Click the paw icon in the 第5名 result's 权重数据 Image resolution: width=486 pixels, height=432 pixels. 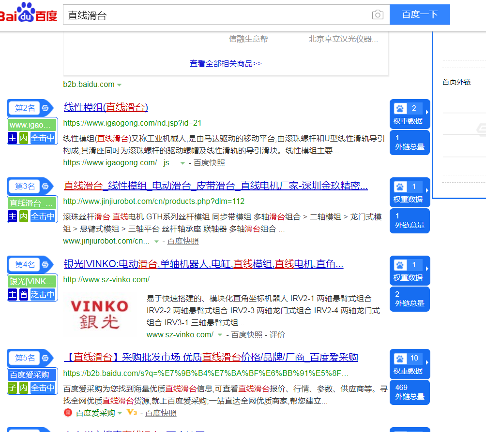[x=400, y=359]
